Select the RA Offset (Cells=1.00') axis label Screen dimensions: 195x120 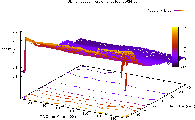pyautogui.click(x=58, y=117)
